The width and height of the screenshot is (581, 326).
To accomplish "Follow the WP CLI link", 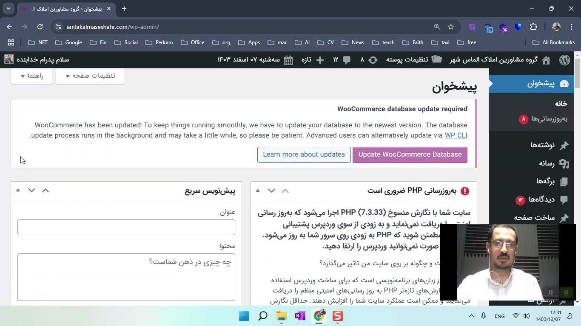I will coord(456,135).
